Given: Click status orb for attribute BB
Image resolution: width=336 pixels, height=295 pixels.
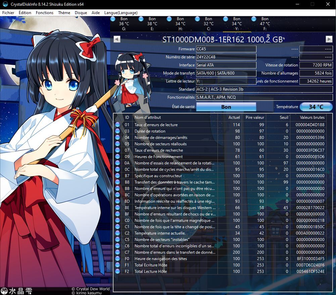Looking at the screenshot, I should point(117,189).
